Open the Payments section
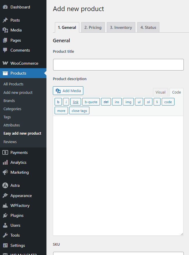Screen dimensions: 189x255 coord(18,152)
